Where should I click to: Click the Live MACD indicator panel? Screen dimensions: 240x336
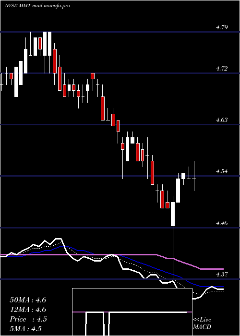[x=132, y=312]
